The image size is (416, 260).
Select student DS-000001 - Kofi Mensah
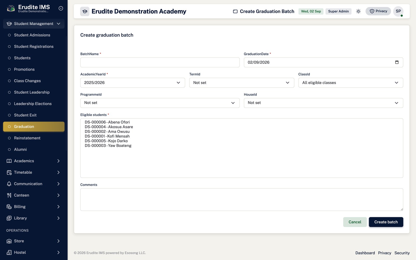tap(107, 136)
